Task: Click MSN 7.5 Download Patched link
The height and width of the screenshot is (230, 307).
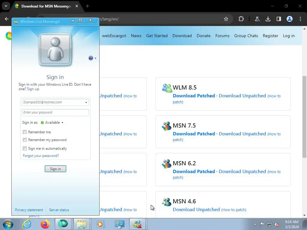Action: 194,134
